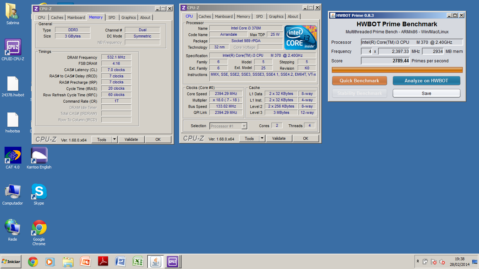Image resolution: width=479 pixels, height=269 pixels.
Task: Open Adobe Reader from the taskbar
Action: [103, 262]
